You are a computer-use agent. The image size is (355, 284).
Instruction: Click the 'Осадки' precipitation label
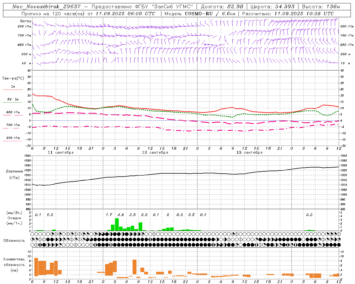click(x=14, y=218)
